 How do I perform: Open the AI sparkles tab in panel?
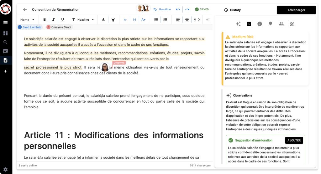coord(238,24)
